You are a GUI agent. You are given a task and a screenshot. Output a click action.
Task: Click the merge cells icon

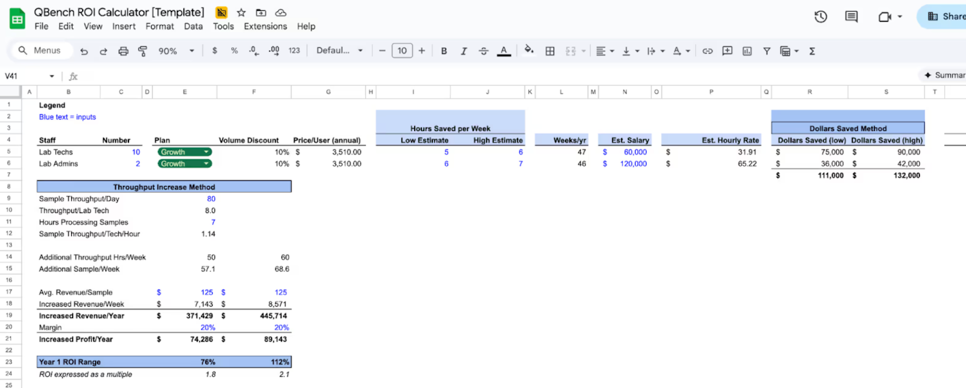[571, 51]
